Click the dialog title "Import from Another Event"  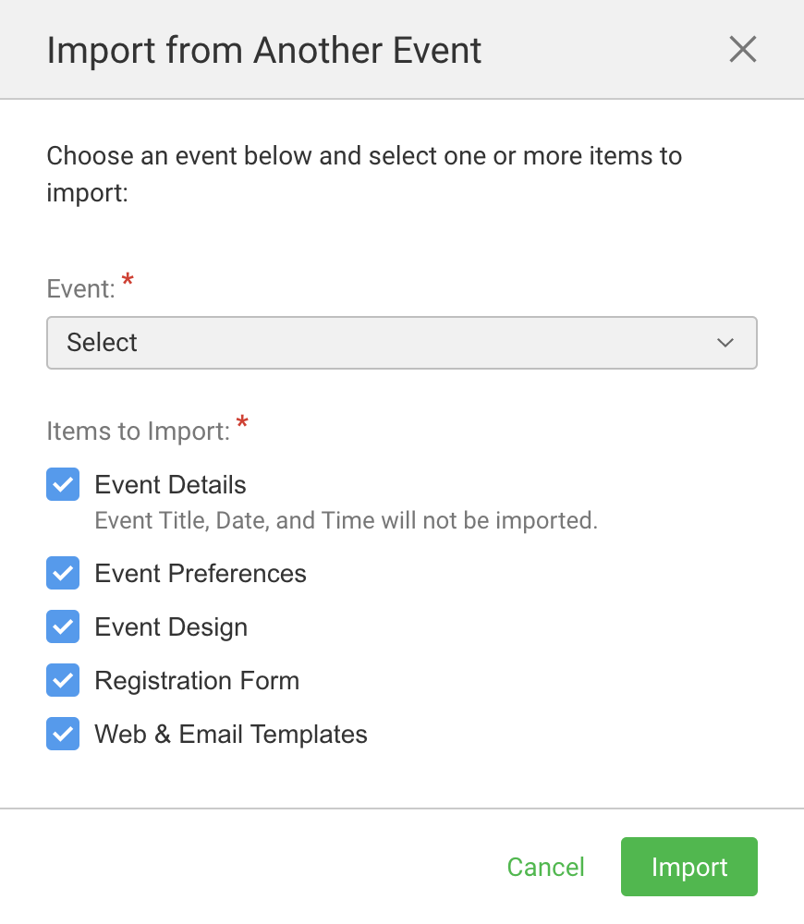(264, 50)
